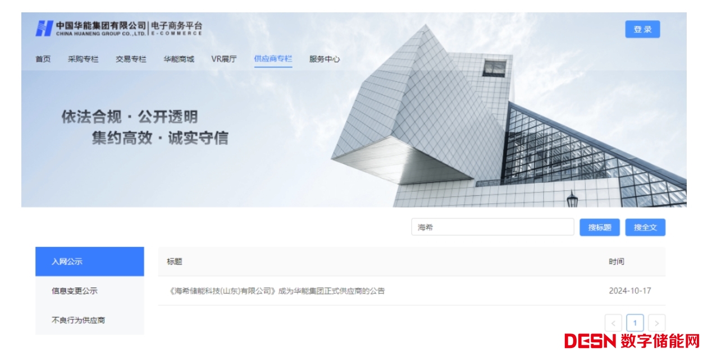Open the 首页 home menu item
This screenshot has height=357, width=712.
[x=43, y=59]
